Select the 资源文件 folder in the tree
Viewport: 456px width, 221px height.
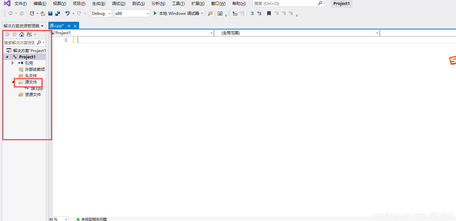[x=33, y=95]
